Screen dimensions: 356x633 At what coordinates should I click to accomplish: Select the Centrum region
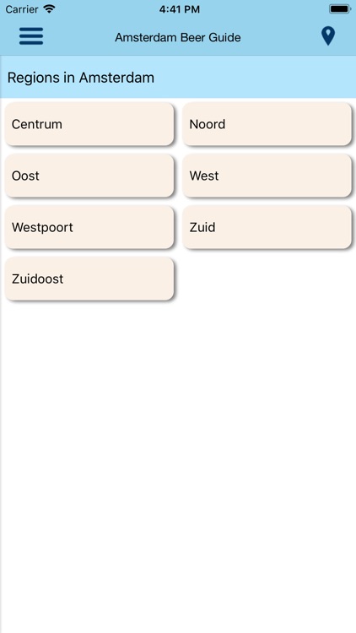[89, 124]
